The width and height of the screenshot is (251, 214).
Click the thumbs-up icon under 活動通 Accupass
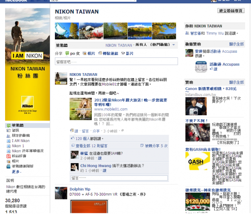[x=211, y=69]
